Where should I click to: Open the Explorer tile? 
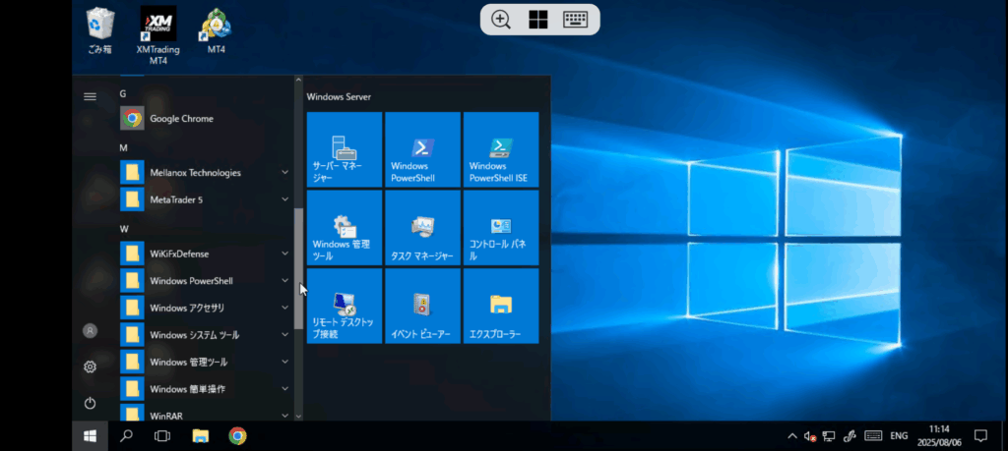(501, 307)
